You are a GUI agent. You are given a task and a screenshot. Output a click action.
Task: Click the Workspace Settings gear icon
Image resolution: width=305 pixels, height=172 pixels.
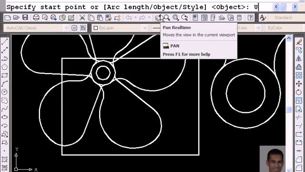point(74,28)
